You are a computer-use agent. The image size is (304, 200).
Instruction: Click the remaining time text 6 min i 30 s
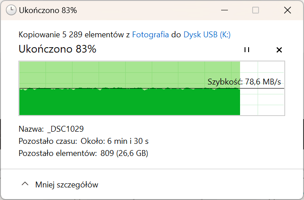(x=128, y=141)
